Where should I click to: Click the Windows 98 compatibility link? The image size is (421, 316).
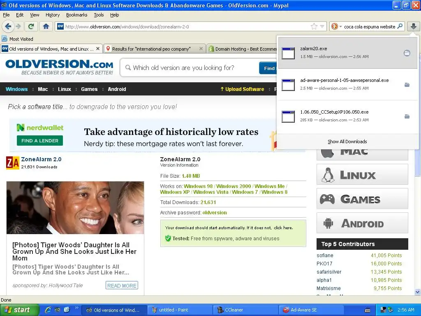pos(198,186)
